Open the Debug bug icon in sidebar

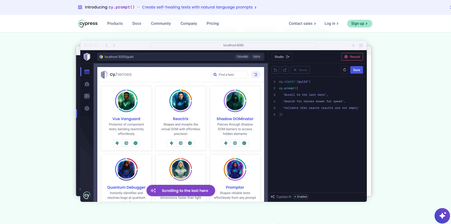point(87,84)
